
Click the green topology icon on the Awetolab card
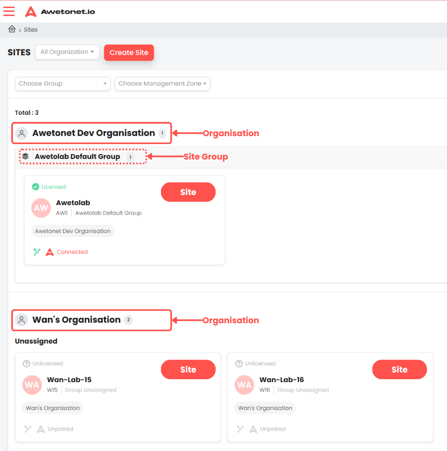point(36,252)
